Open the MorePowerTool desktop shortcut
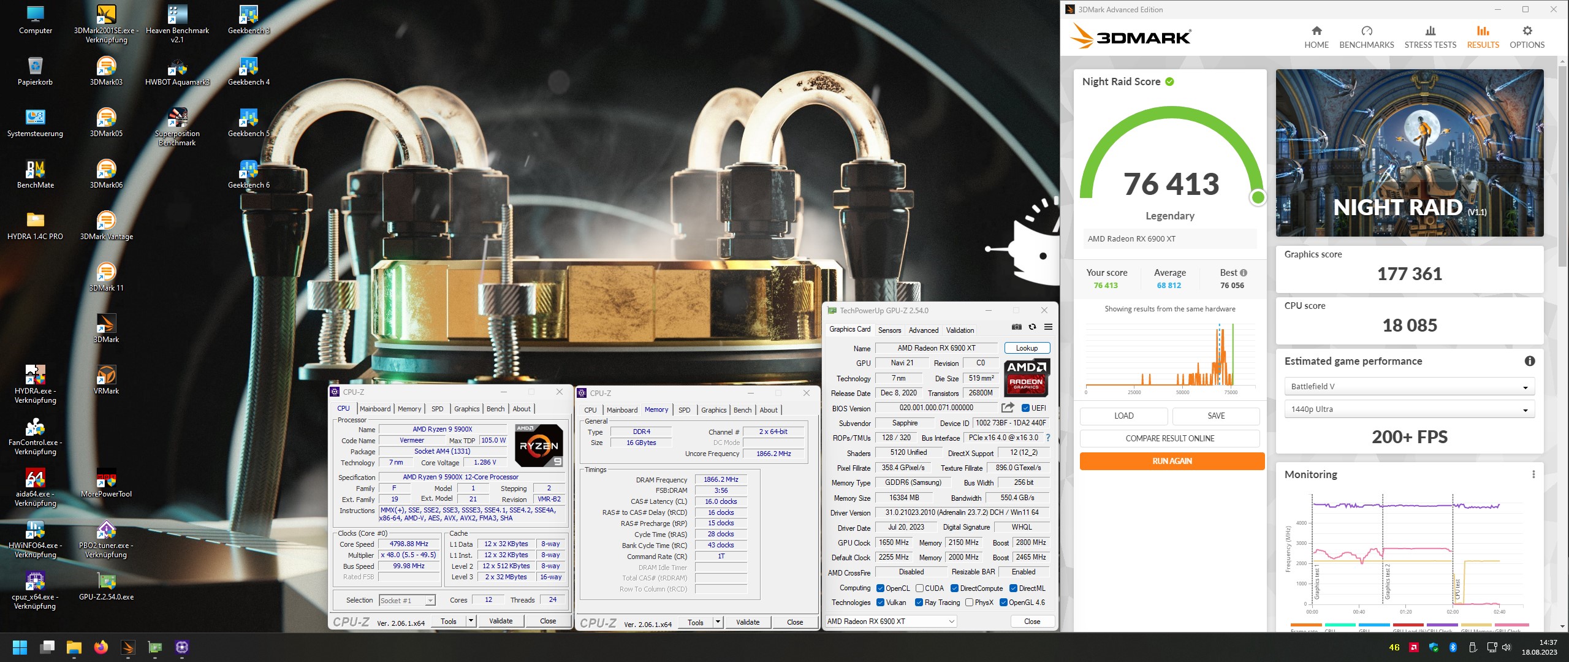1569x662 pixels. pyautogui.click(x=106, y=483)
